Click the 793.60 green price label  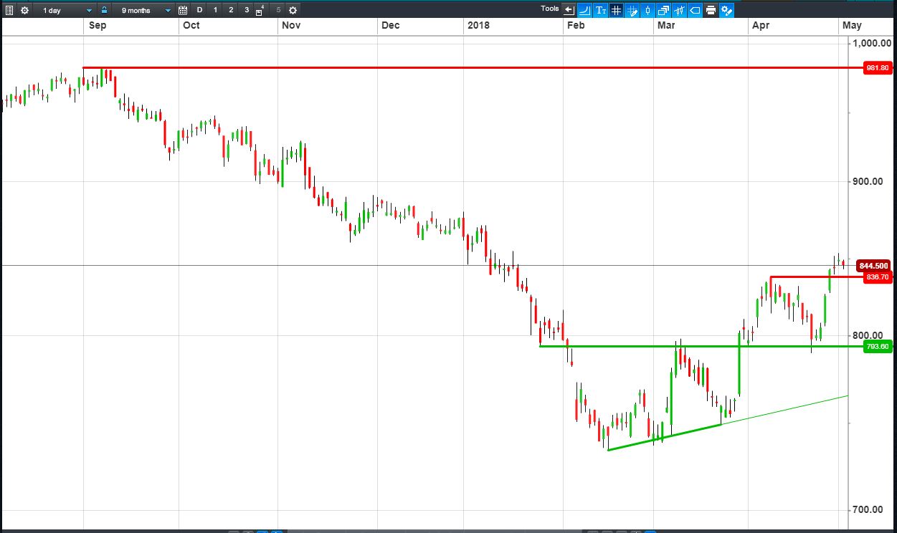point(878,347)
